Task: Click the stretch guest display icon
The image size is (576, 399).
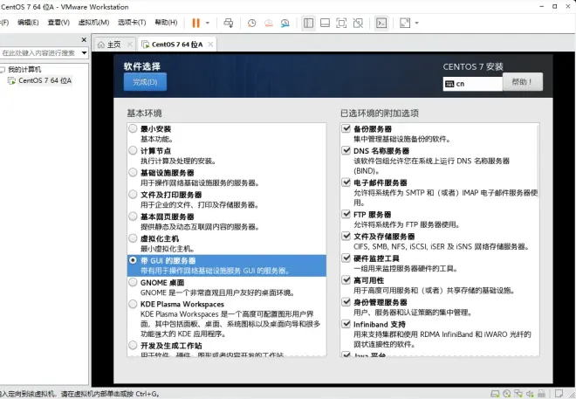Action: click(405, 24)
